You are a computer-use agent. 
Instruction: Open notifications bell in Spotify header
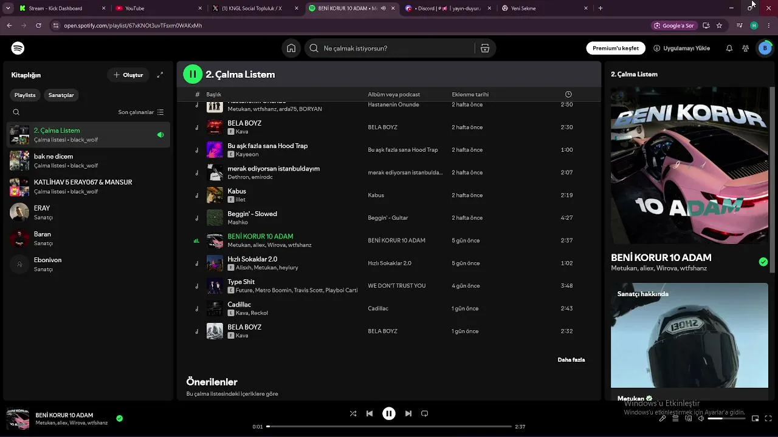[729, 49]
